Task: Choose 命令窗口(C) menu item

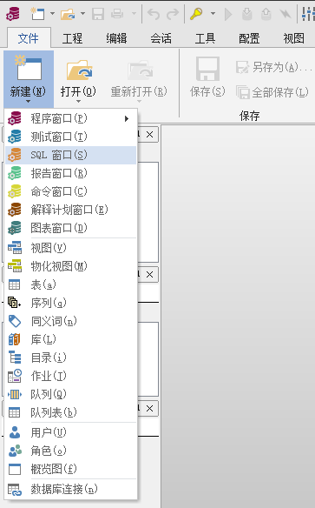Action: tap(70, 191)
